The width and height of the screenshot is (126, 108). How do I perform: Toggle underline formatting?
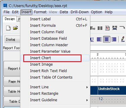point(92,39)
